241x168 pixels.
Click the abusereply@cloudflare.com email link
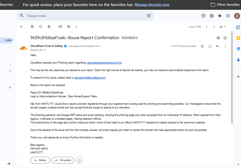coord(90,78)
